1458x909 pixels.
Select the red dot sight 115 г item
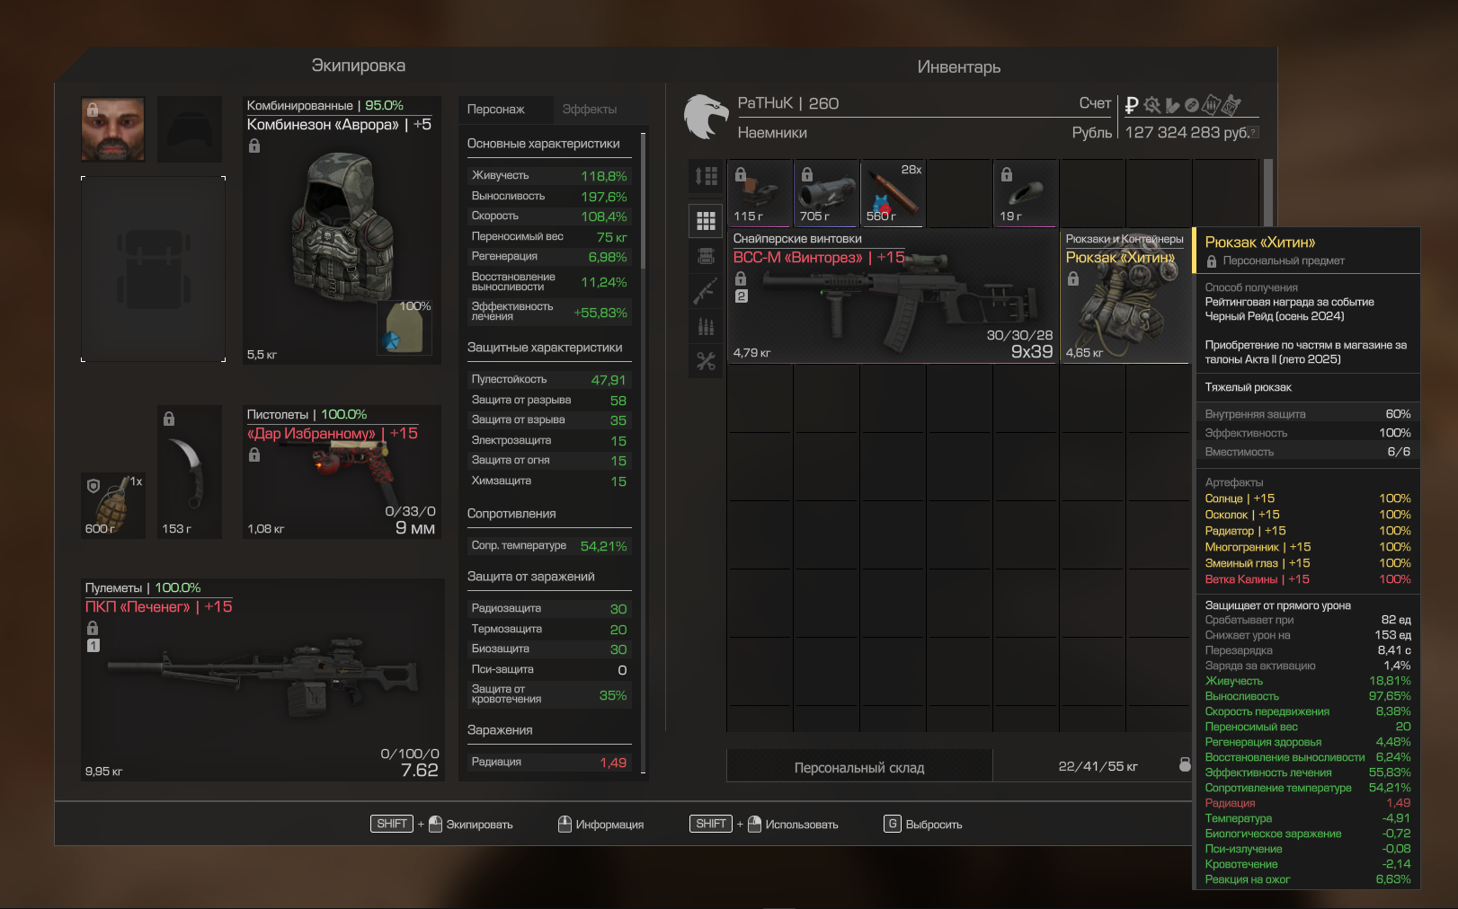pyautogui.click(x=760, y=193)
